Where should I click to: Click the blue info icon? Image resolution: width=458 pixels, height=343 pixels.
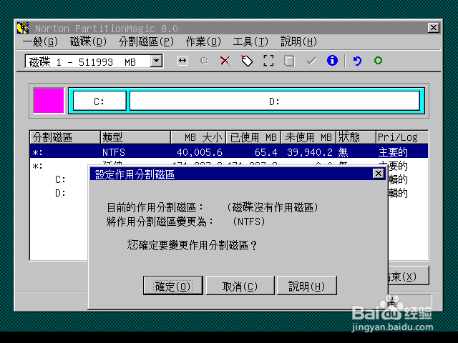332,60
